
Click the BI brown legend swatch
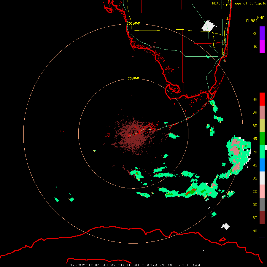coord(262,218)
